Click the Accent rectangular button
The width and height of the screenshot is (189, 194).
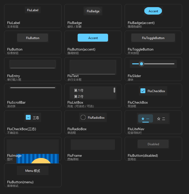[x=93, y=38]
